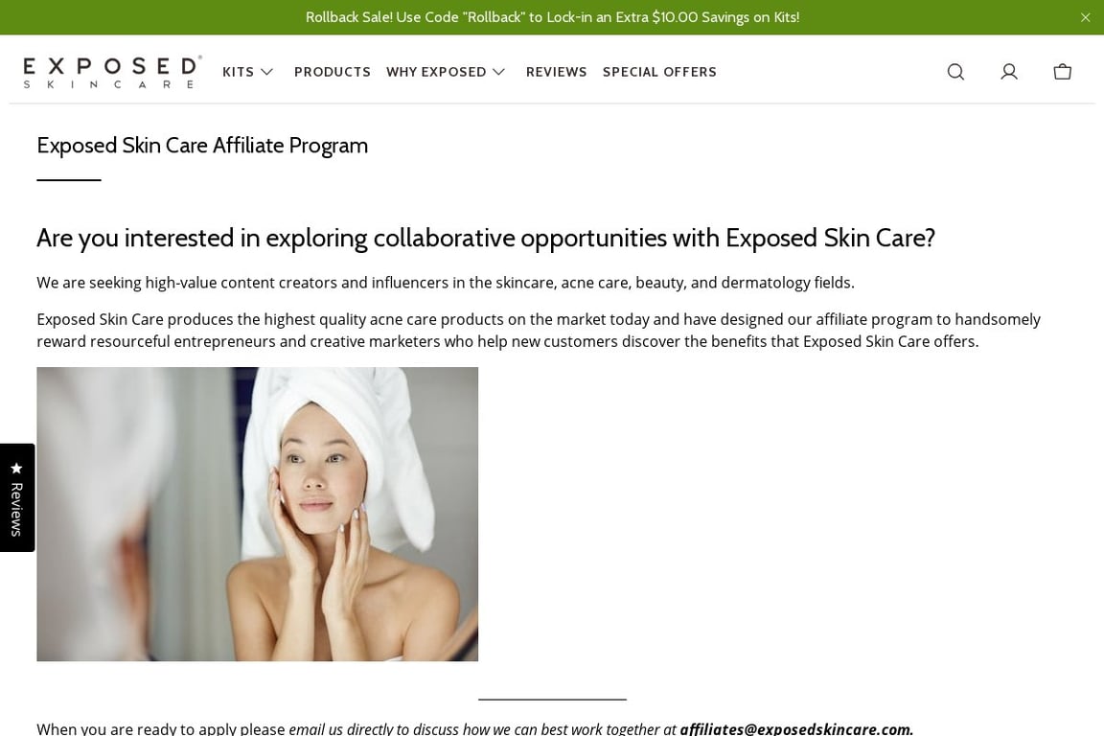Open the account profile icon
The image size is (1104, 736).
pos(1009,72)
